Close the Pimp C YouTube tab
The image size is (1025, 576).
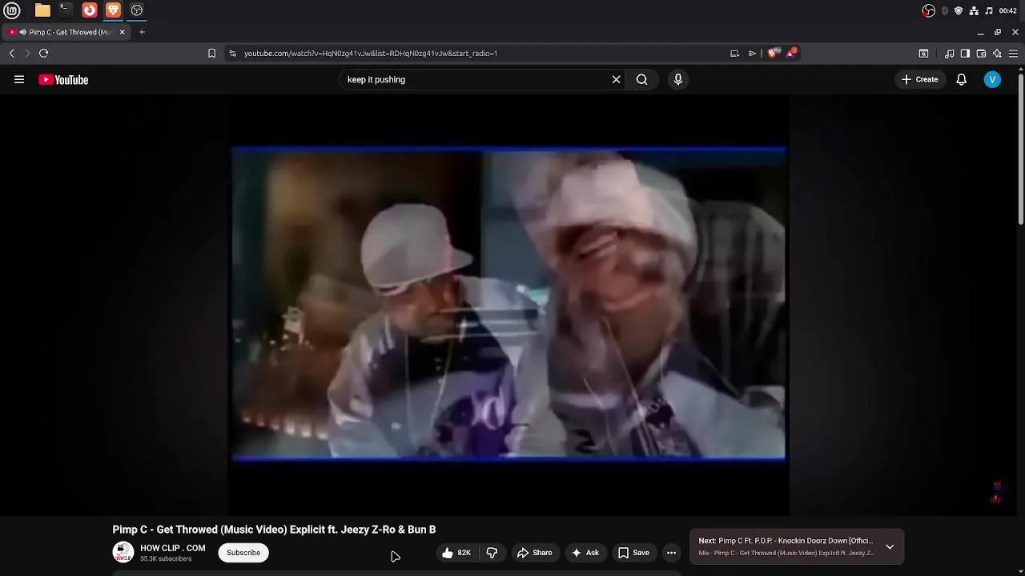[x=123, y=32]
